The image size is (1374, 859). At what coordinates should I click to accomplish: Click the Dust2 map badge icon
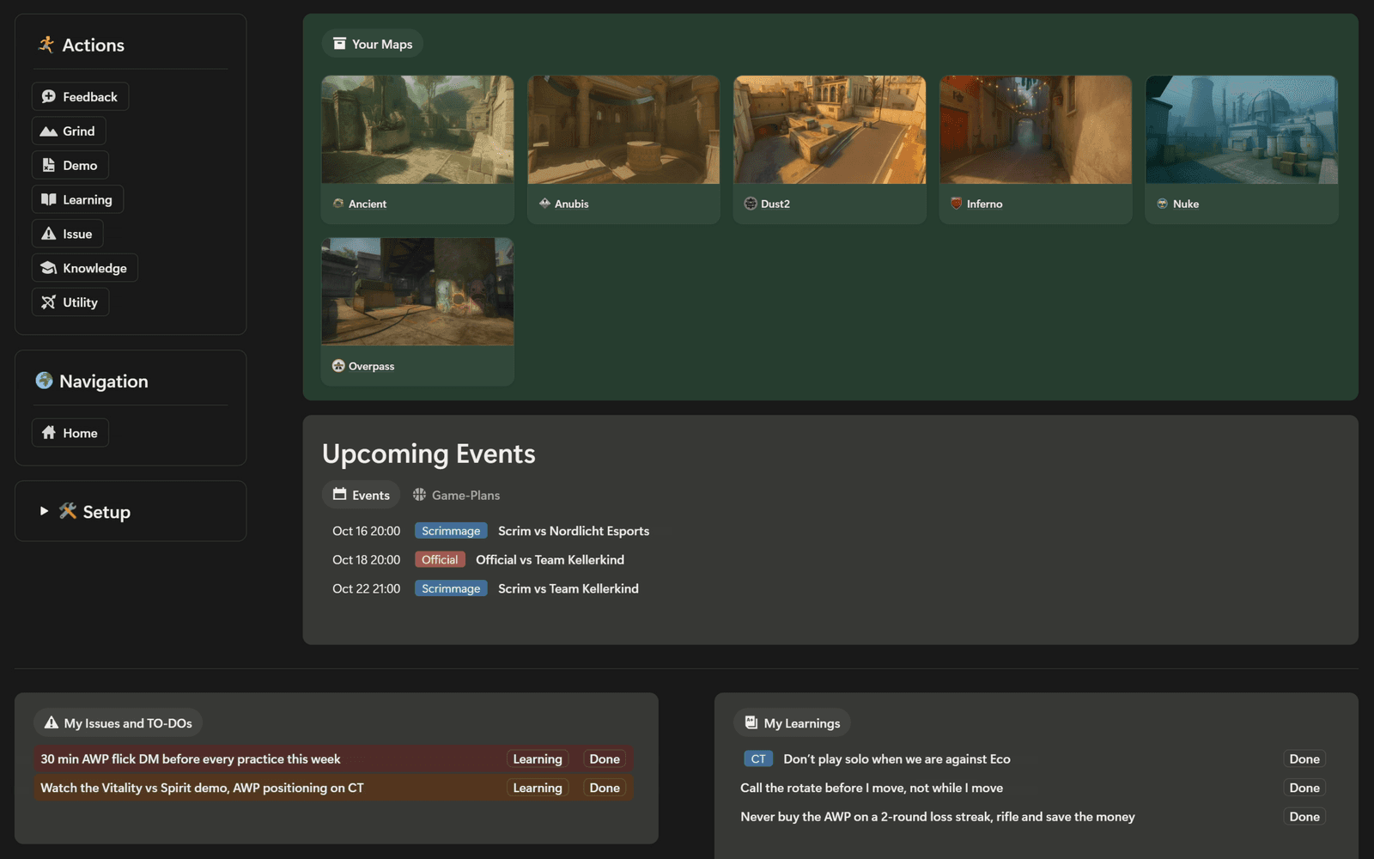tap(751, 204)
